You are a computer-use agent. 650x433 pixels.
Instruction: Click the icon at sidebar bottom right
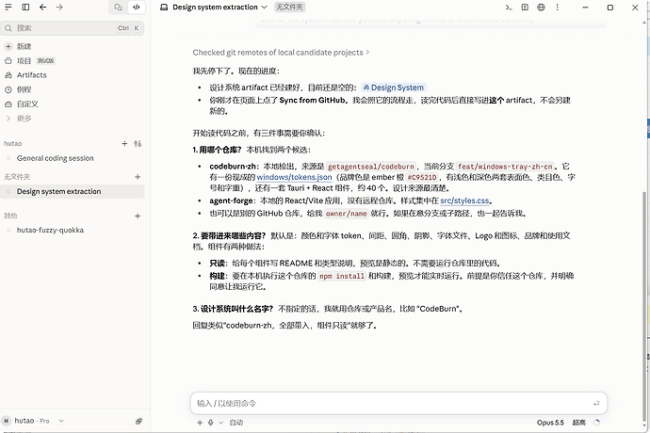(138, 421)
